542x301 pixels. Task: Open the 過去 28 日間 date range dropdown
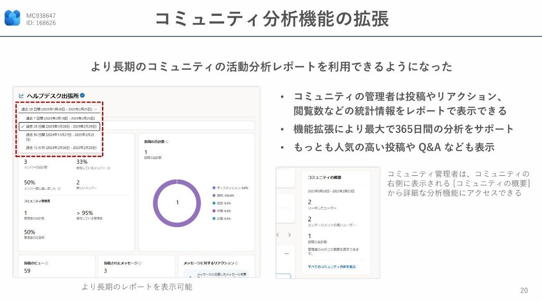tap(59, 109)
